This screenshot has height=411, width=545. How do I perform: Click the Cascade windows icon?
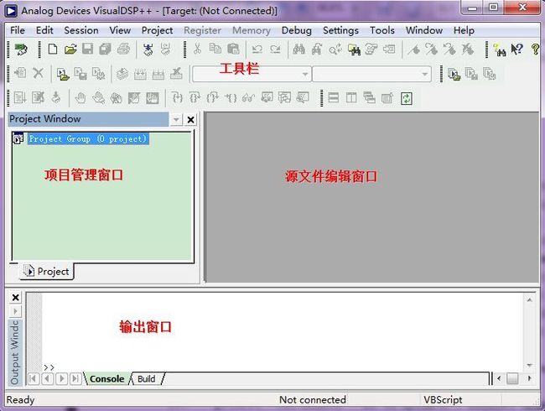[369, 98]
